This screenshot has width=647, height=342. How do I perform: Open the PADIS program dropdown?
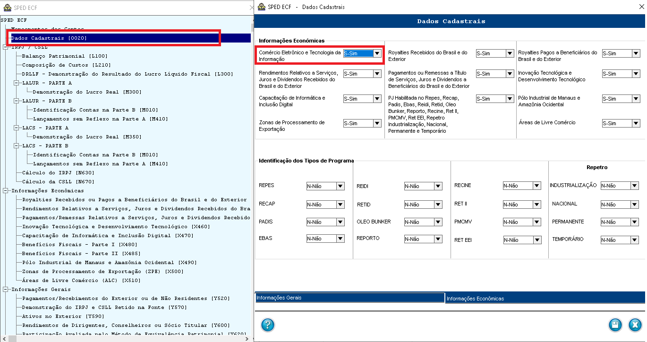coord(340,222)
